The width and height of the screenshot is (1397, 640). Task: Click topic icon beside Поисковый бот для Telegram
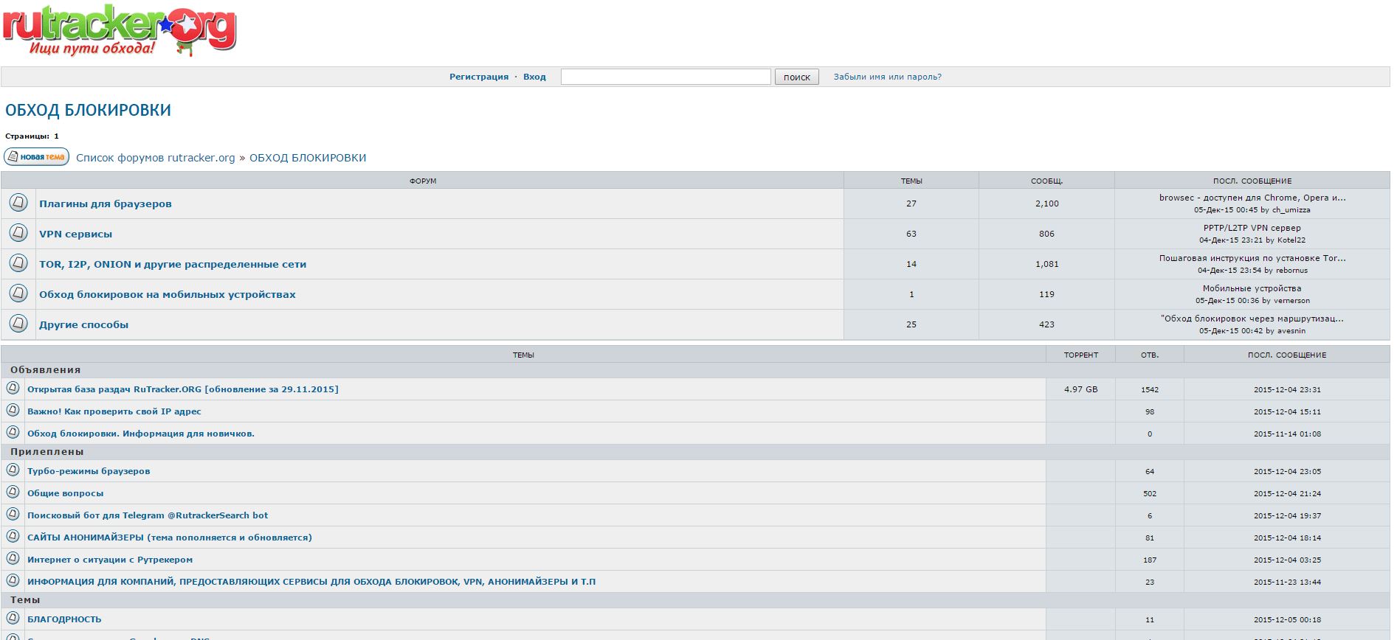(x=13, y=514)
